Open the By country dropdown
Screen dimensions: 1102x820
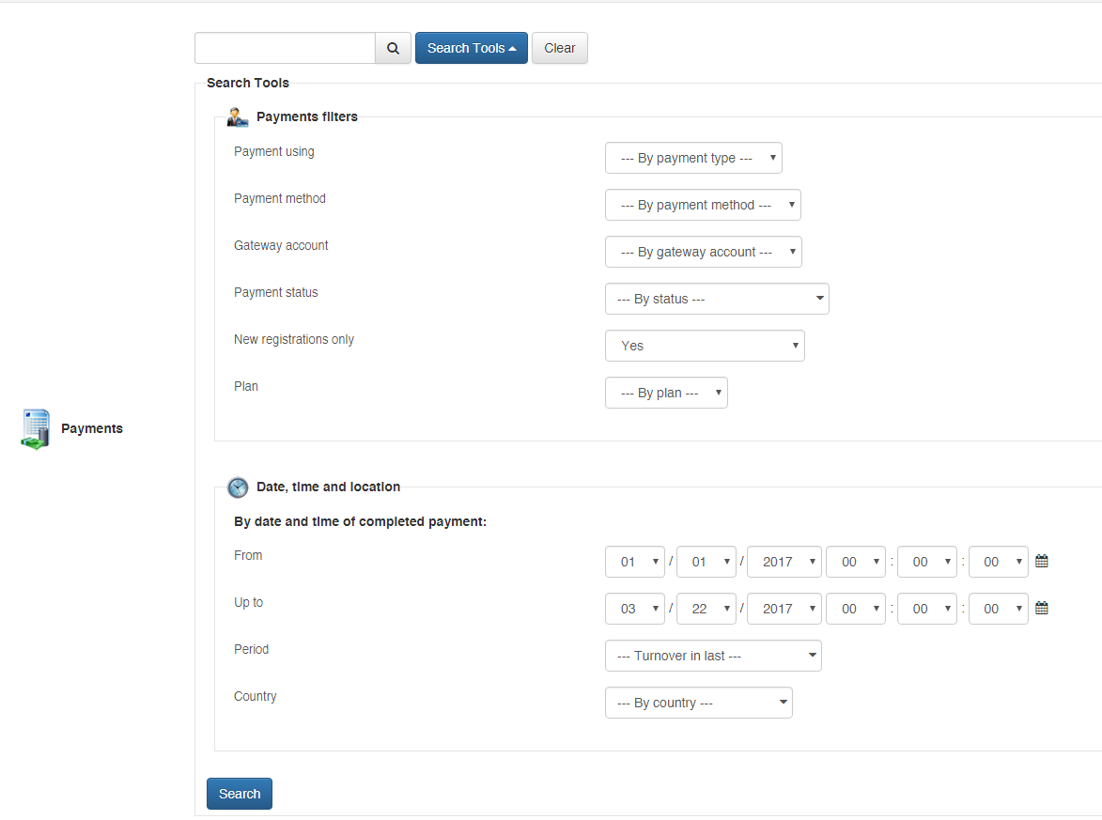(699, 703)
